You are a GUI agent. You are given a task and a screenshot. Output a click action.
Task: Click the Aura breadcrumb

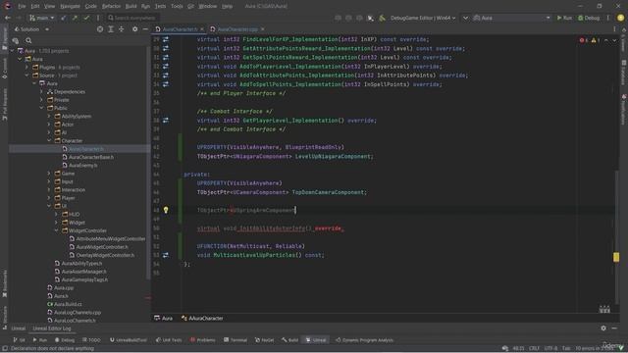164,318
